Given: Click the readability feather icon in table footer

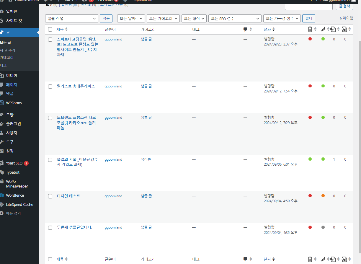Looking at the screenshot, I should (323, 259).
